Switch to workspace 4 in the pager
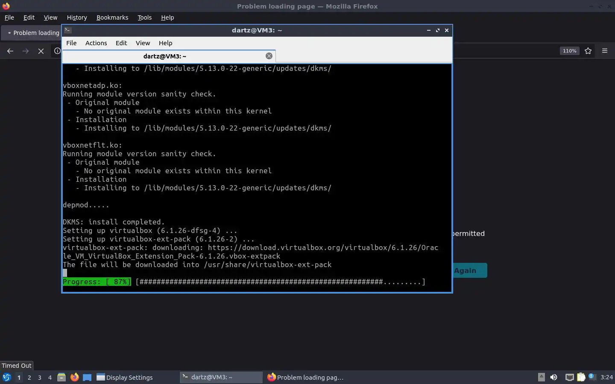This screenshot has height=384, width=615. point(50,377)
